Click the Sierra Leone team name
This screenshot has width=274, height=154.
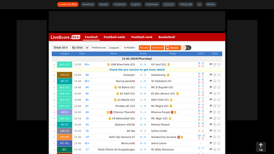tap(159, 143)
